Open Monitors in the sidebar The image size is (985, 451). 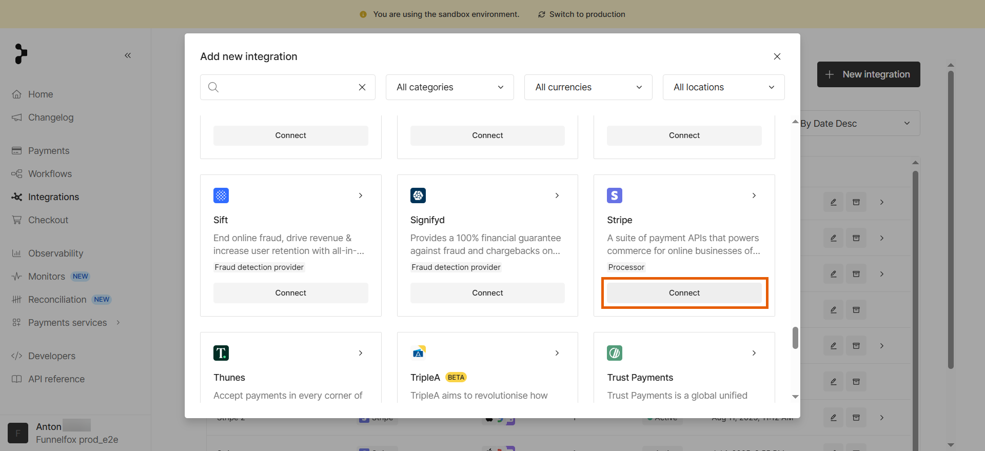[x=47, y=277]
